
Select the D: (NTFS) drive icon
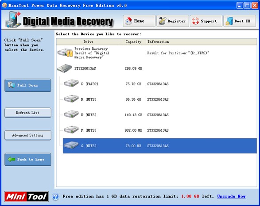71,99
